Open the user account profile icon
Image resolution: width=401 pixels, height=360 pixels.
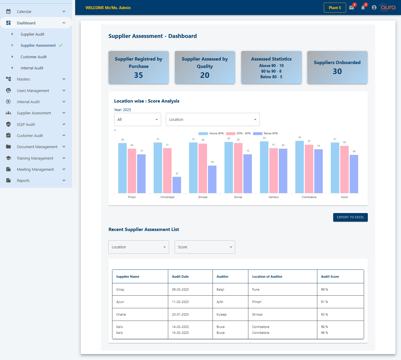click(374, 8)
